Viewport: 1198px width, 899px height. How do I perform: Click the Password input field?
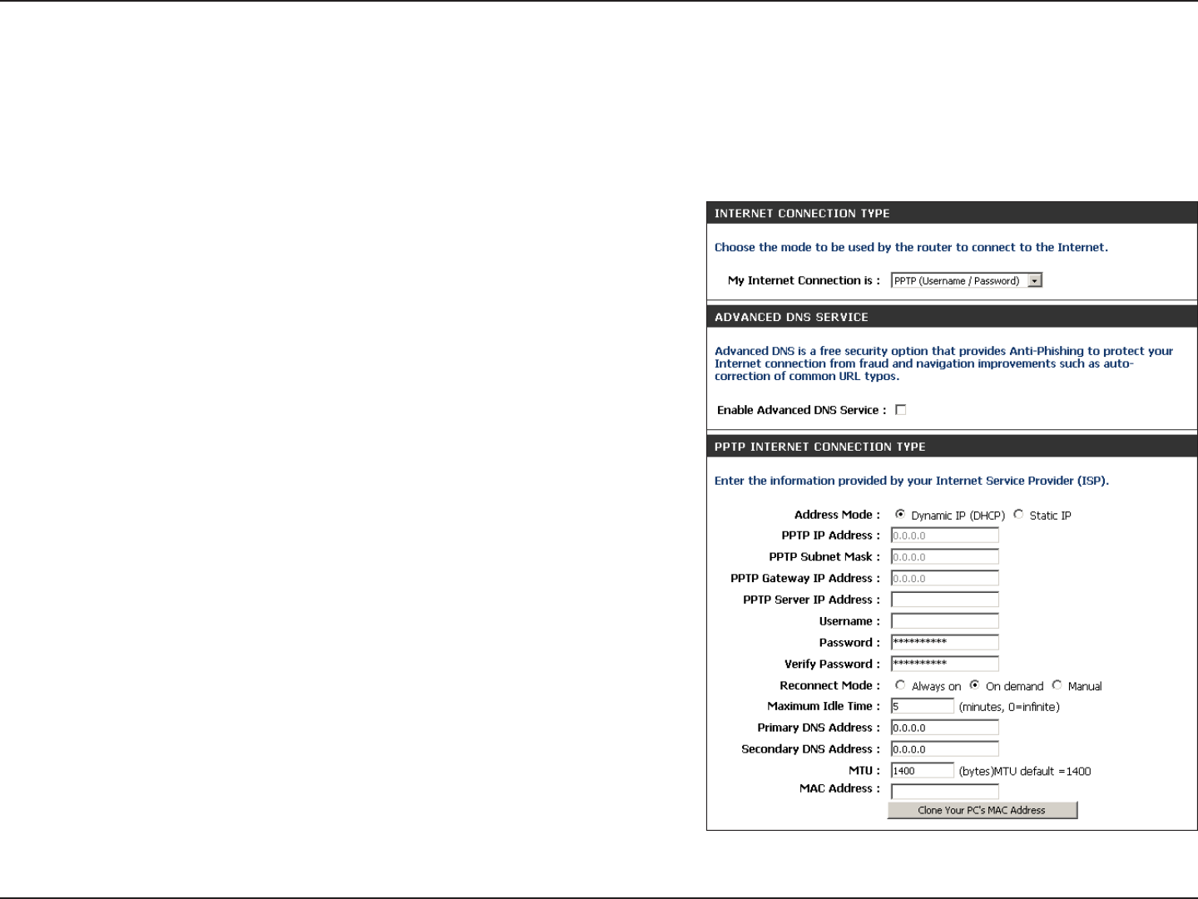pos(945,643)
